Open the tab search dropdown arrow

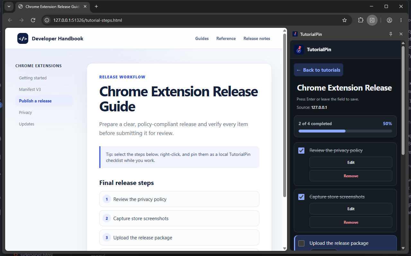coord(9,6)
